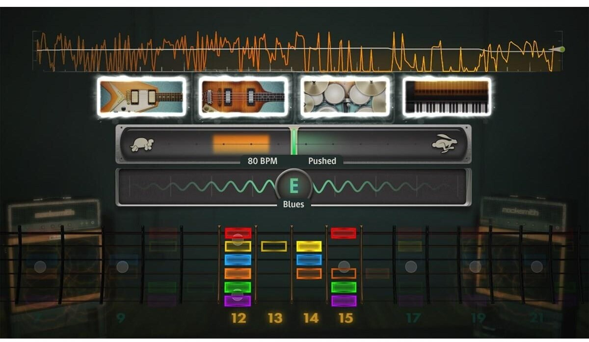The height and width of the screenshot is (342, 589).
Task: Click the green dot at waveform end
Action: click(562, 49)
